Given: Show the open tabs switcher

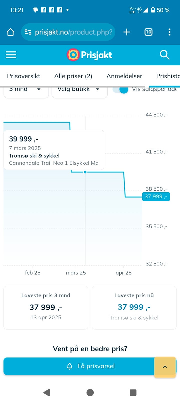Looking at the screenshot, I should click(148, 32).
